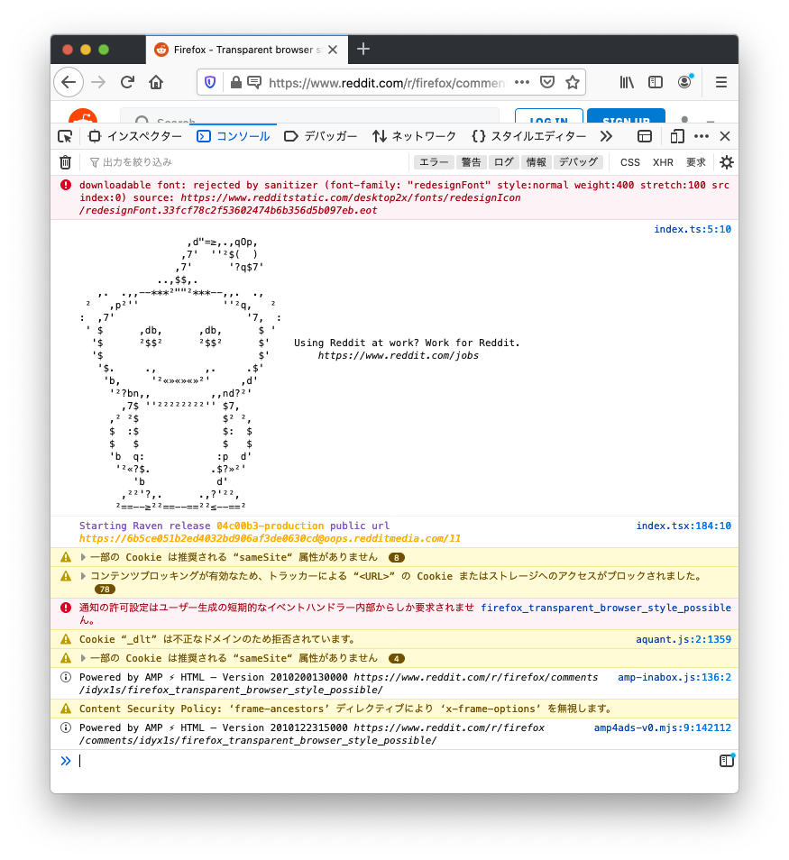This screenshot has width=789, height=860.
Task: Click the devtools dock side icon
Action: coord(645,136)
